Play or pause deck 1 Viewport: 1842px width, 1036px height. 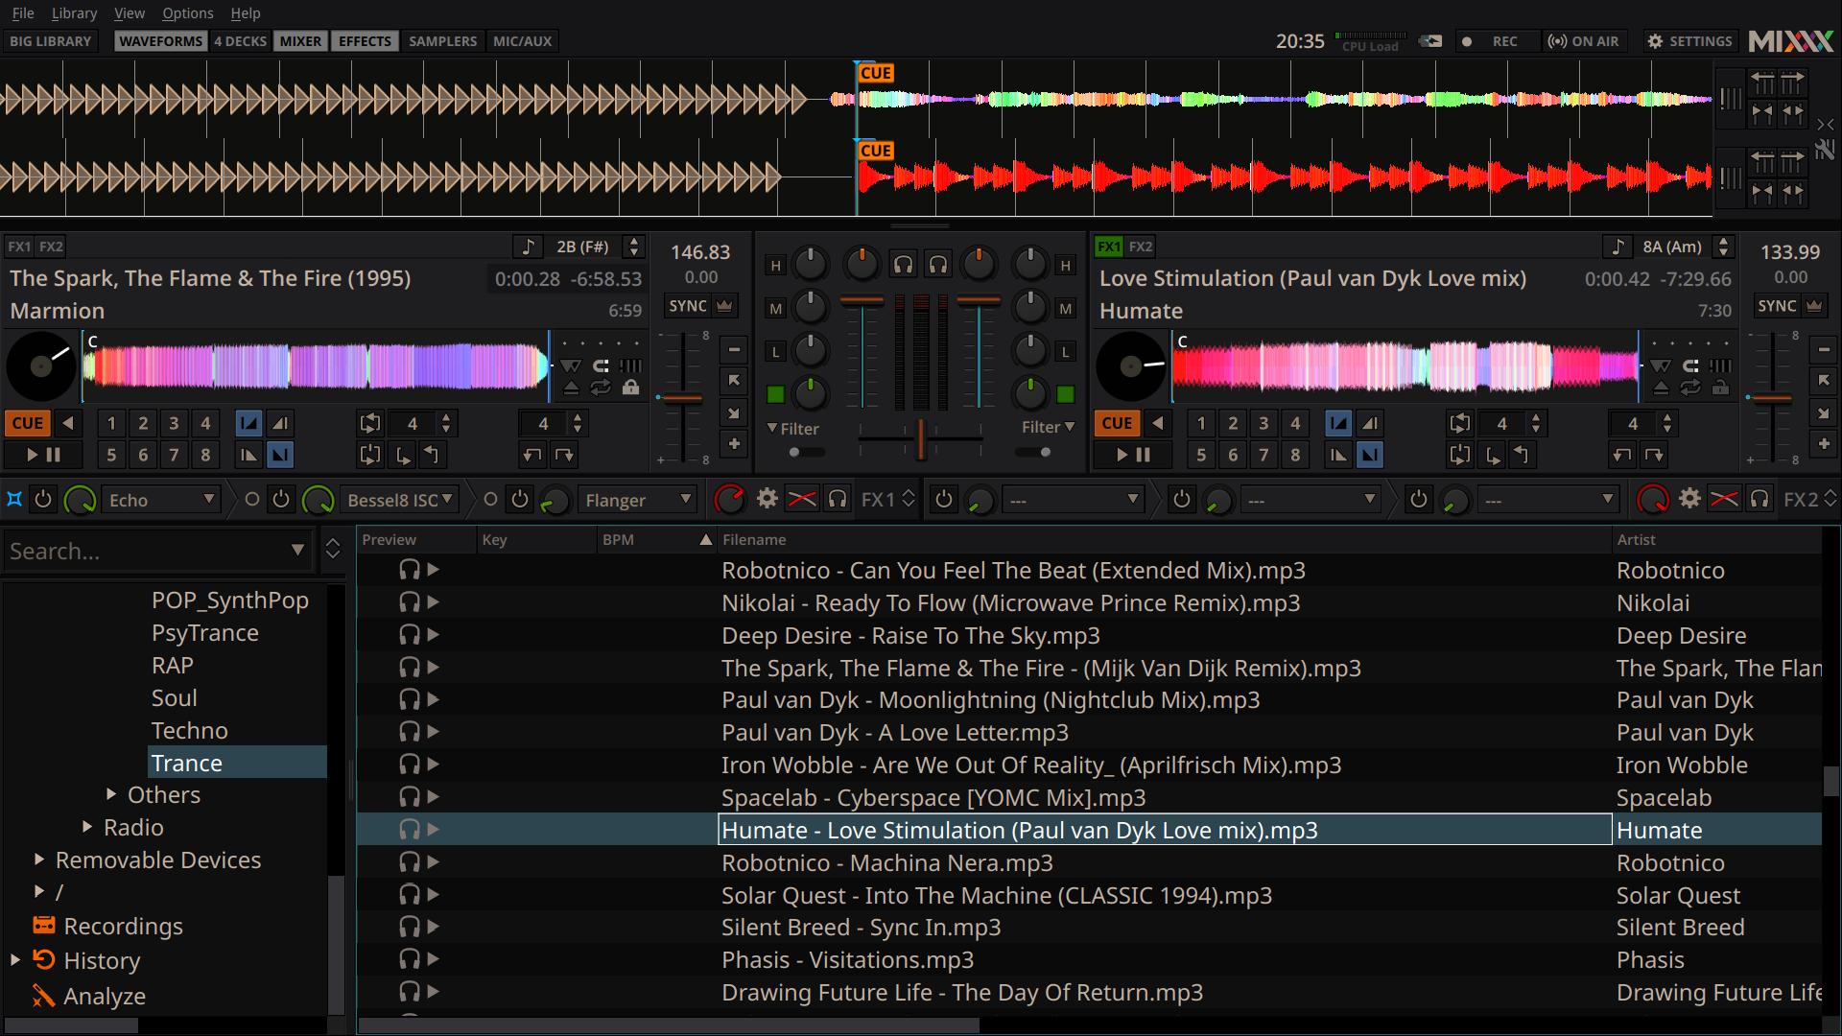[43, 455]
